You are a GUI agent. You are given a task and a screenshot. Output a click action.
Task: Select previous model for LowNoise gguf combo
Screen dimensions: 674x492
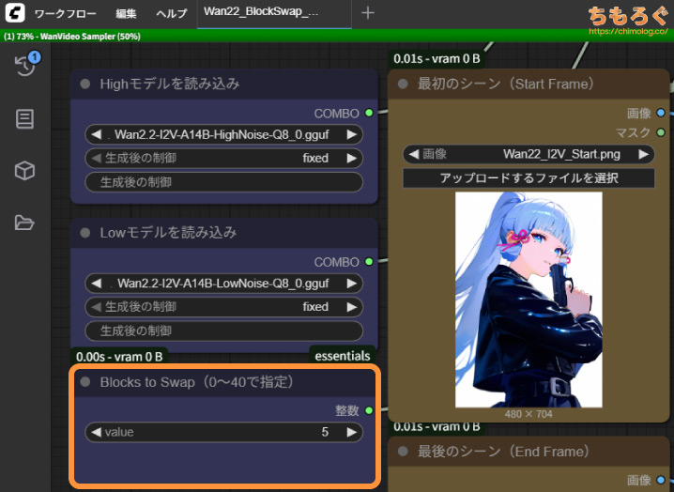click(97, 284)
